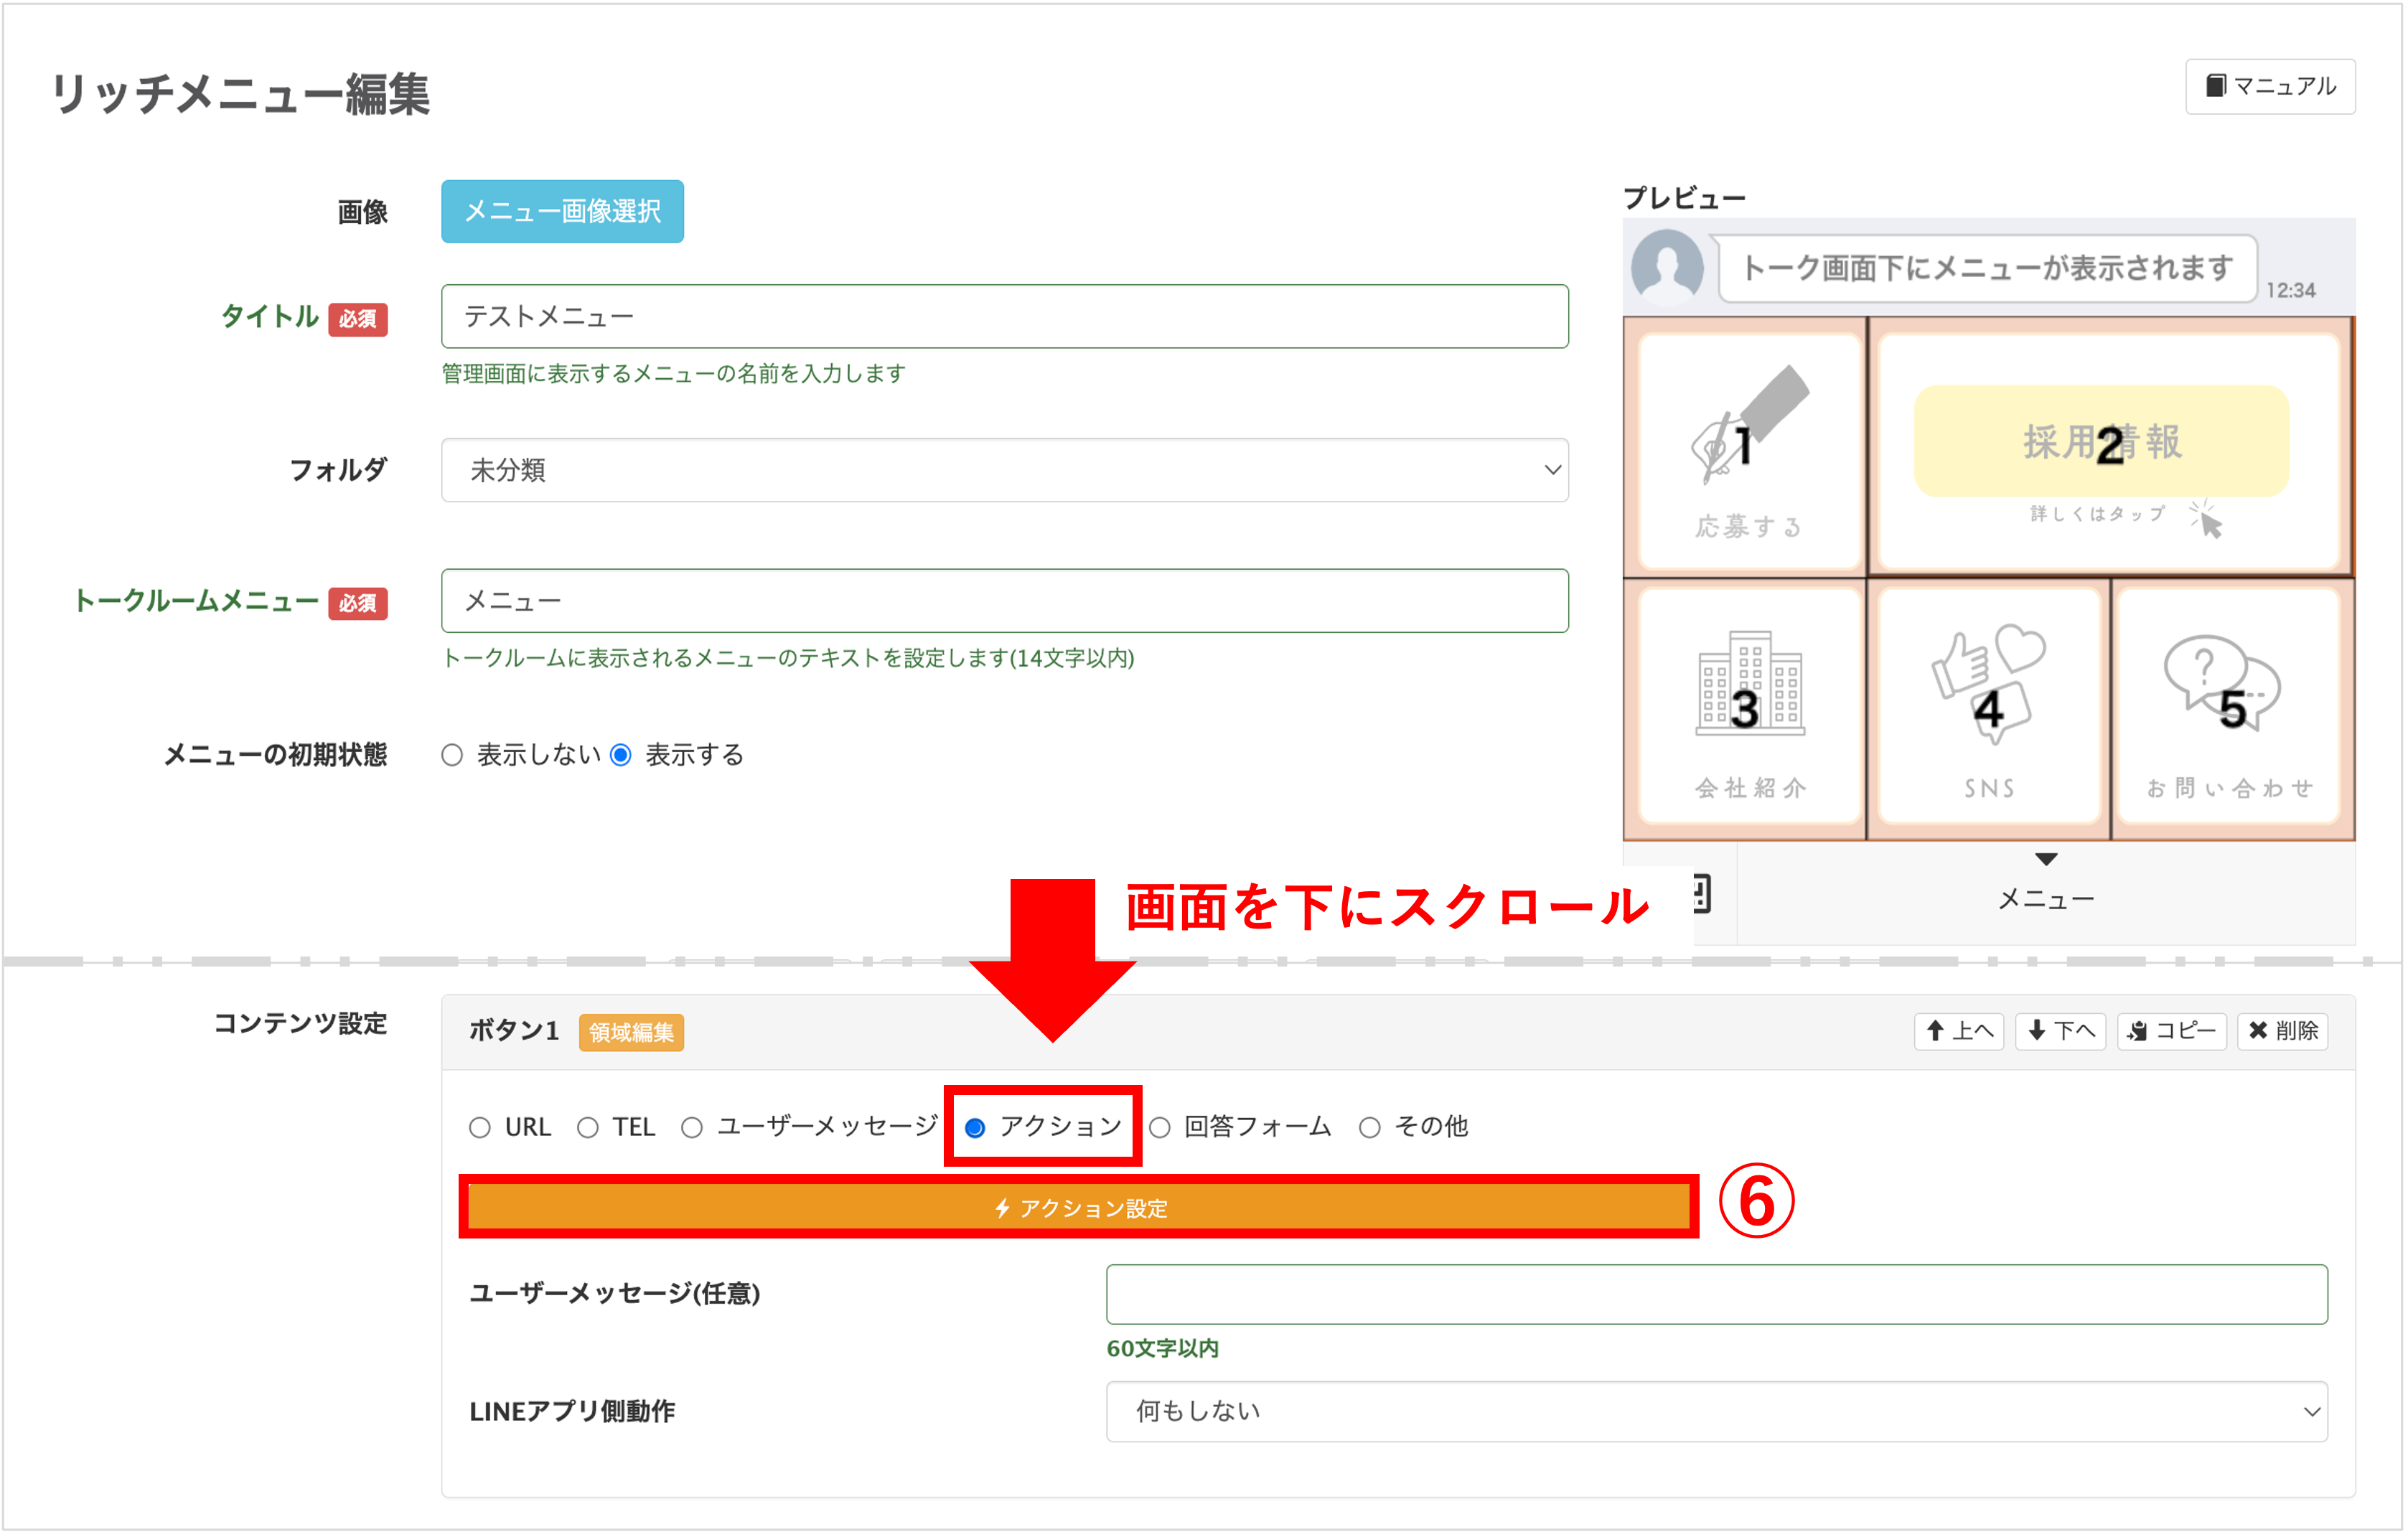Open the フォルダ 未分類 dropdown
This screenshot has height=1532, width=2408.
pyautogui.click(x=1004, y=470)
